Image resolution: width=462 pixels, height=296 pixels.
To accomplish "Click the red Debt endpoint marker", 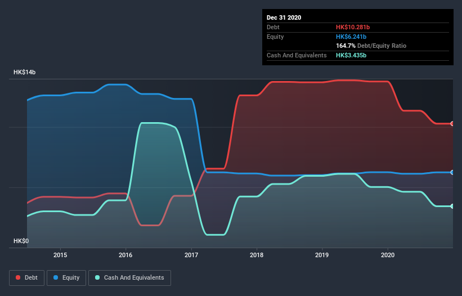I will (x=452, y=124).
